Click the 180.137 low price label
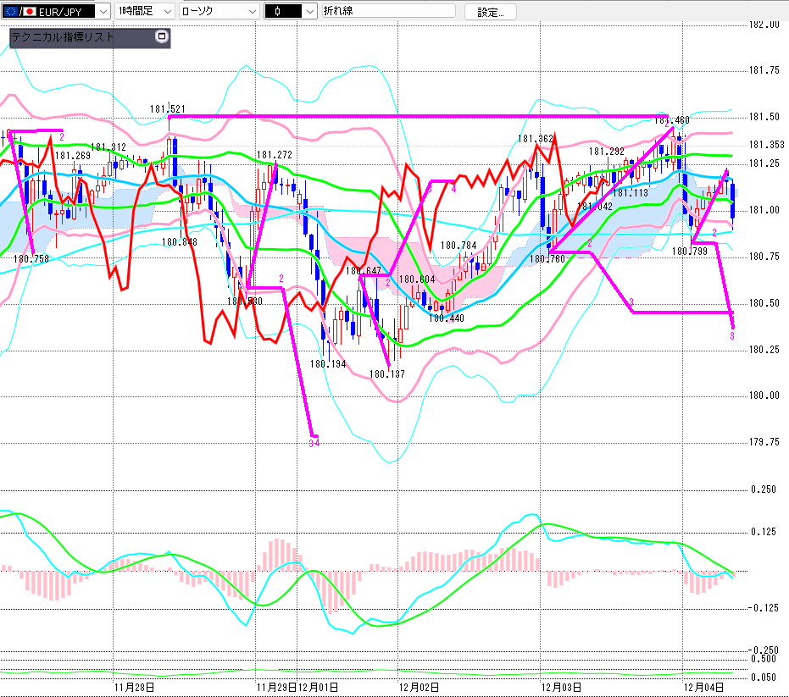The image size is (789, 697). [x=387, y=373]
